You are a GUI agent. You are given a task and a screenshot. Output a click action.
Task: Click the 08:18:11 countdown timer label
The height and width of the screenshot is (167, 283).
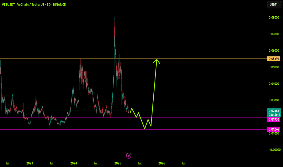pos(274,115)
